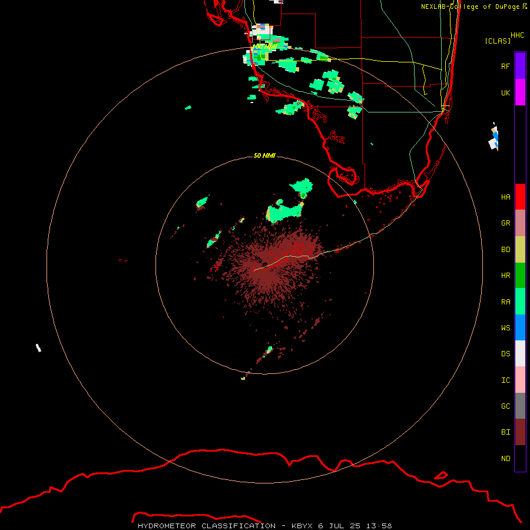Click the GC legend label
The image size is (530, 530).
(x=506, y=406)
